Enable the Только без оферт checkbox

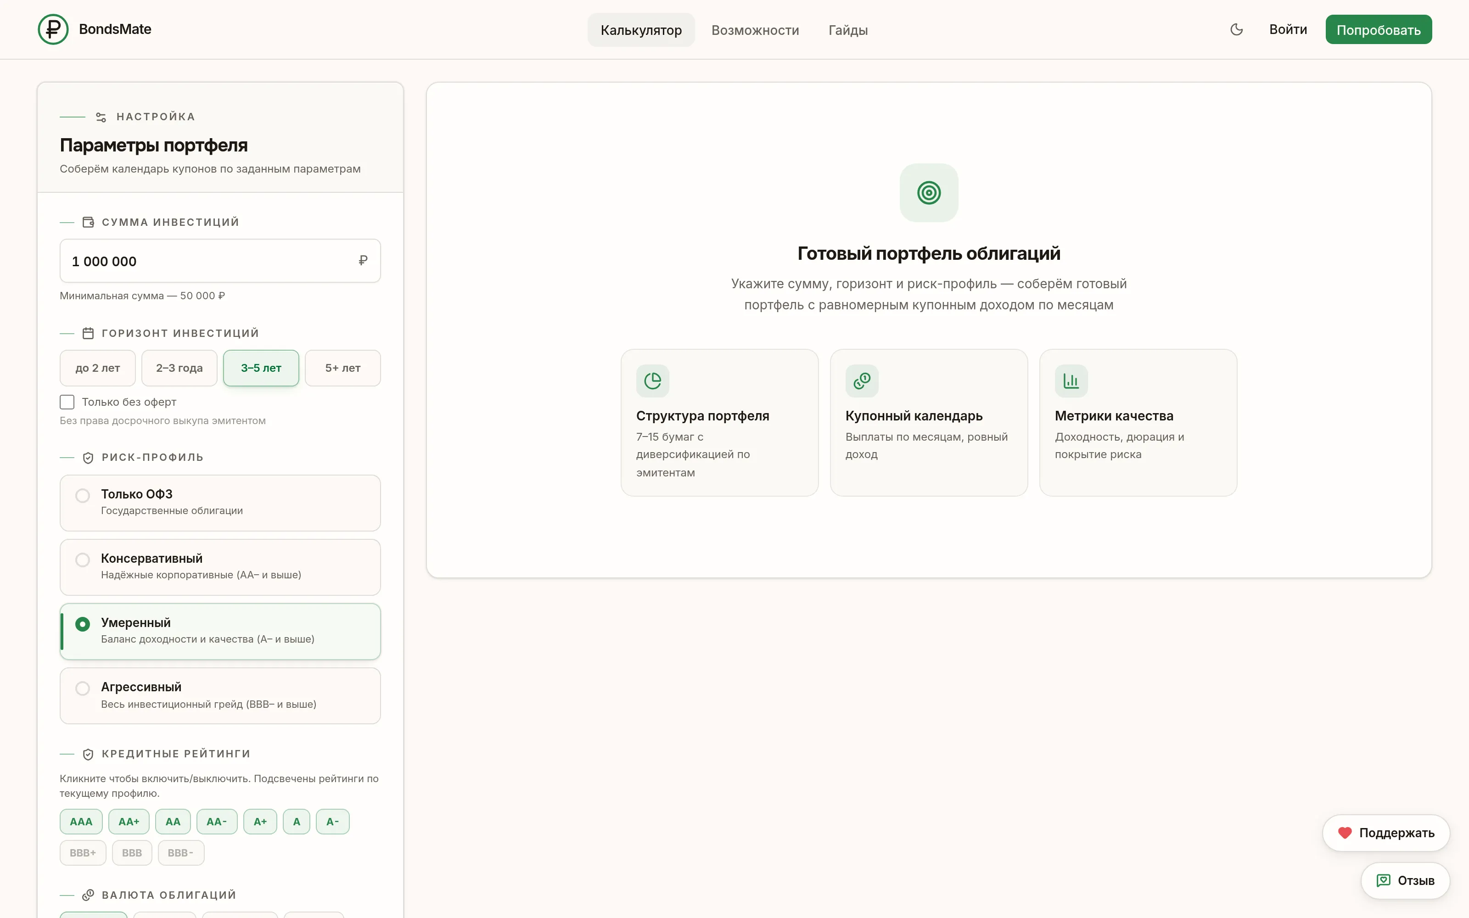tap(67, 402)
